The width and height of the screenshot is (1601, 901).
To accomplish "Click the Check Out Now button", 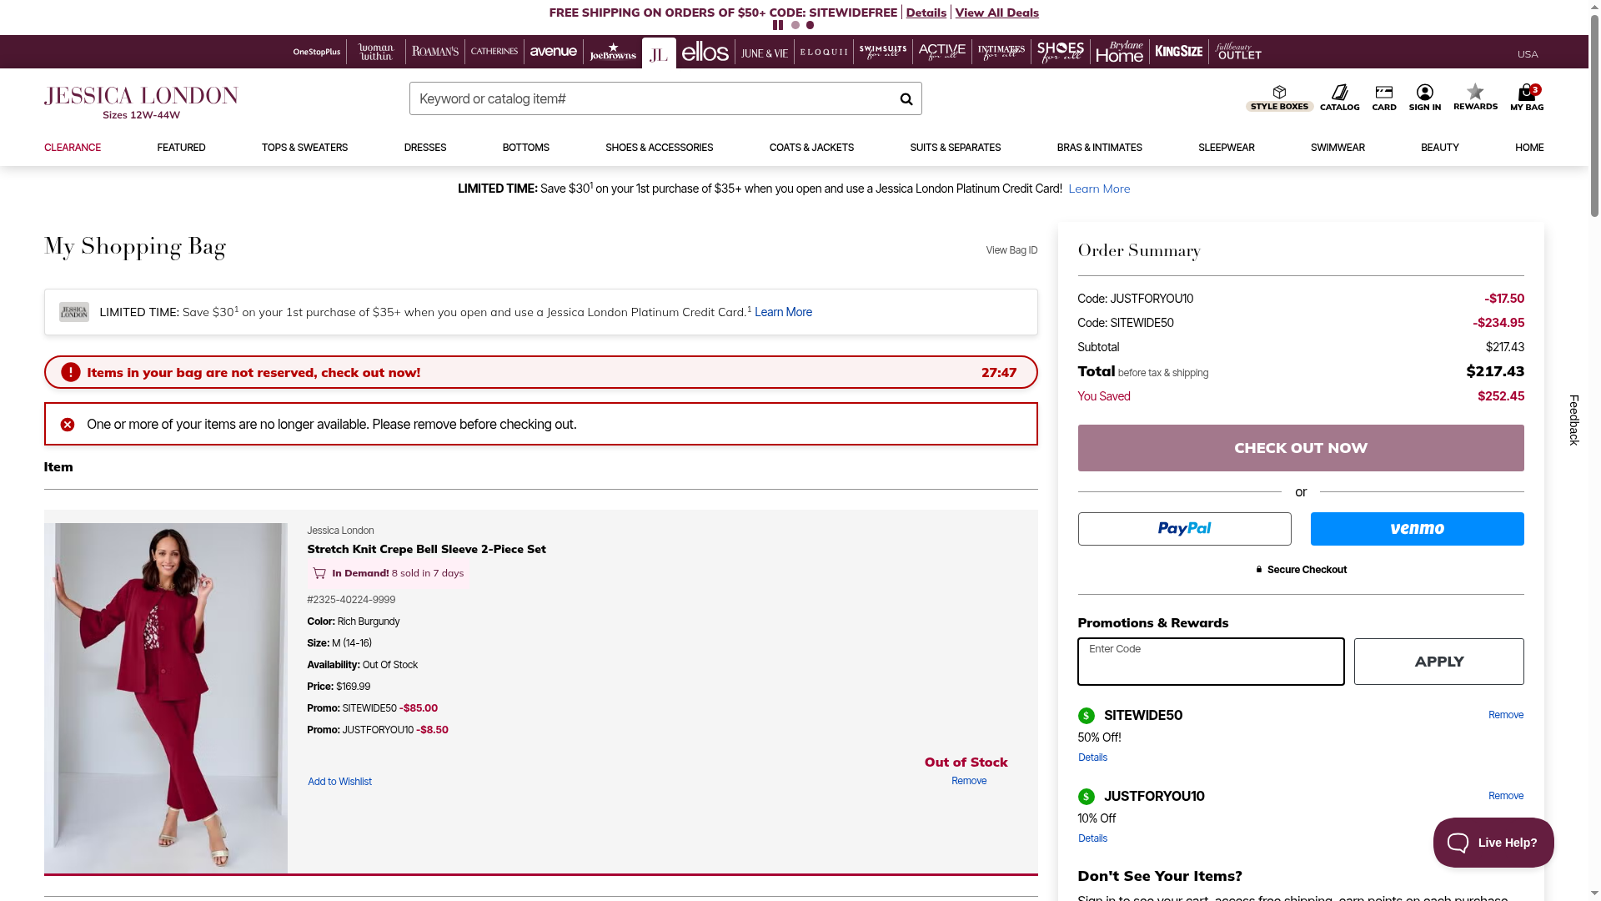I will pyautogui.click(x=1300, y=448).
